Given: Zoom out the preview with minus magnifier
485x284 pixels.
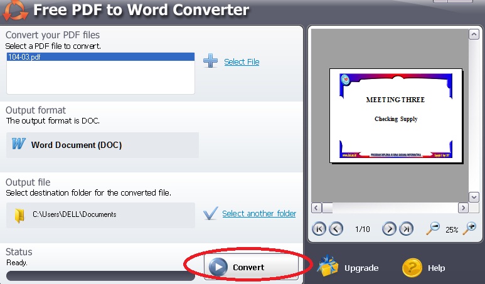Looking at the screenshot, I should [433, 229].
